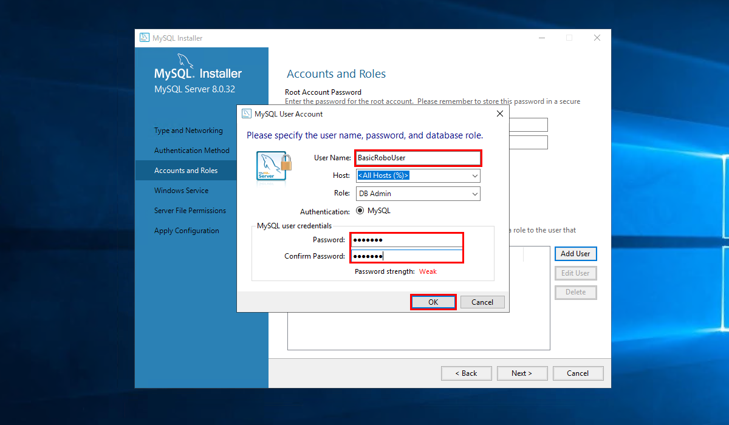This screenshot has height=425, width=729.
Task: Go to the Type and Networking step
Action: (x=188, y=131)
